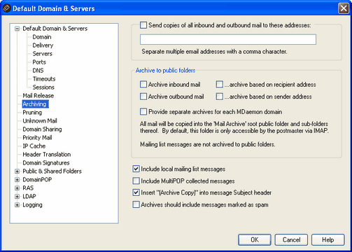Select the Delivery tree item
Image resolution: width=352 pixels, height=252 pixels.
(43, 45)
